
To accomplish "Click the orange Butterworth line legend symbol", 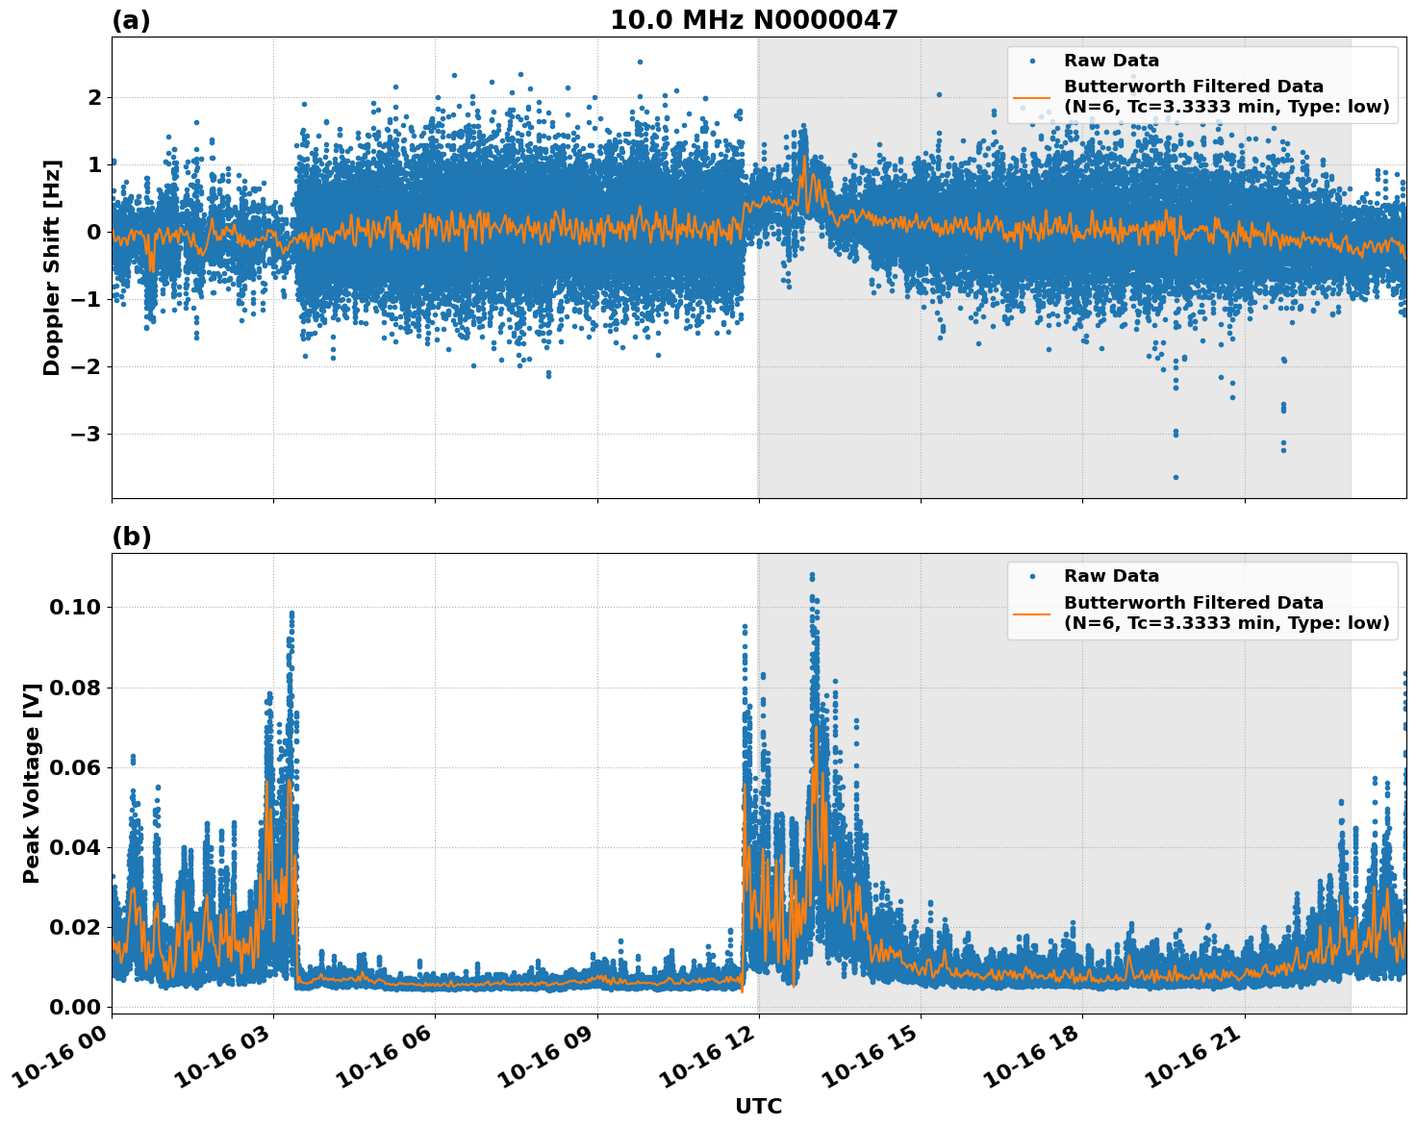I will coord(1031,100).
